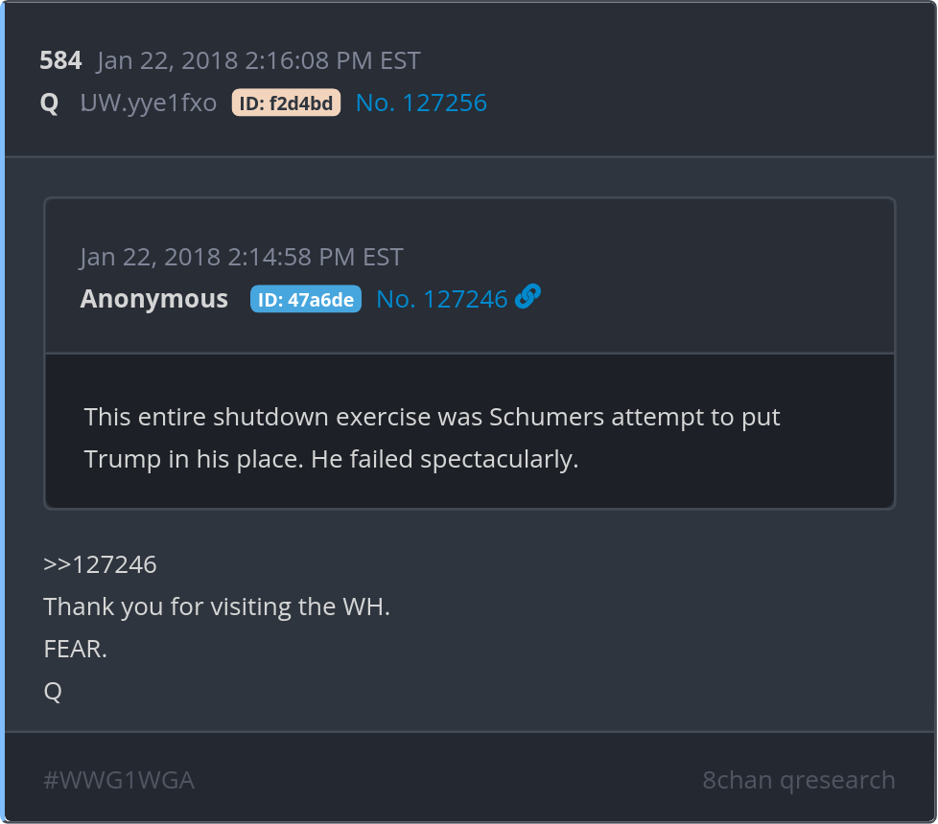Image resolution: width=938 pixels, height=824 pixels.
Task: Click the chain link icon beside No. 127246
Action: pos(528,298)
